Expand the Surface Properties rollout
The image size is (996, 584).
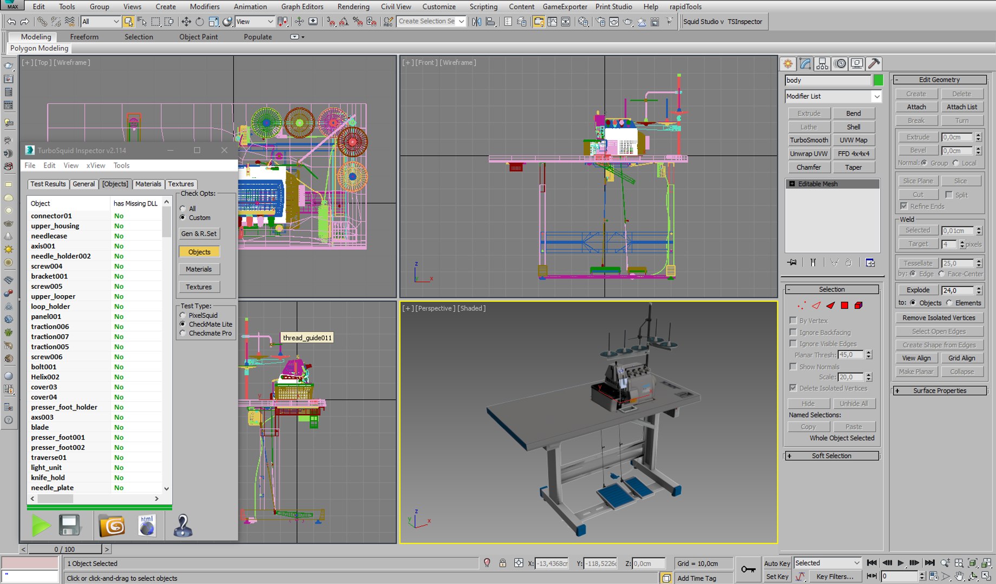pos(939,390)
